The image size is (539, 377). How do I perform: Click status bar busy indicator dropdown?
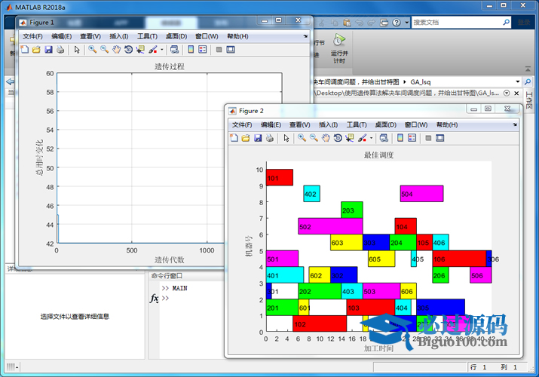[x=12, y=367]
